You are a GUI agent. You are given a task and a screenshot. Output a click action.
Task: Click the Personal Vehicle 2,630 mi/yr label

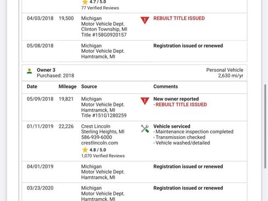coord(225,72)
